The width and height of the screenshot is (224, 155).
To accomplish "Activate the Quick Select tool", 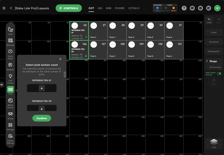I will (10, 53).
